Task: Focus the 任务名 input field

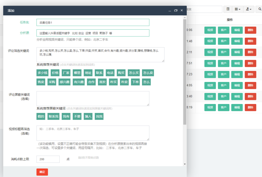Action: point(93,23)
